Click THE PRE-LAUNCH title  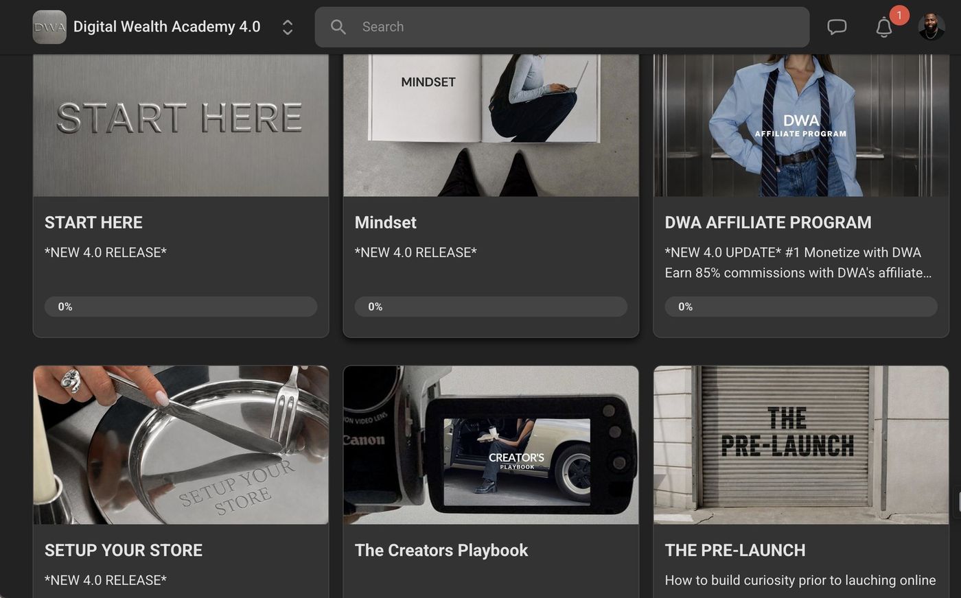[x=735, y=550]
